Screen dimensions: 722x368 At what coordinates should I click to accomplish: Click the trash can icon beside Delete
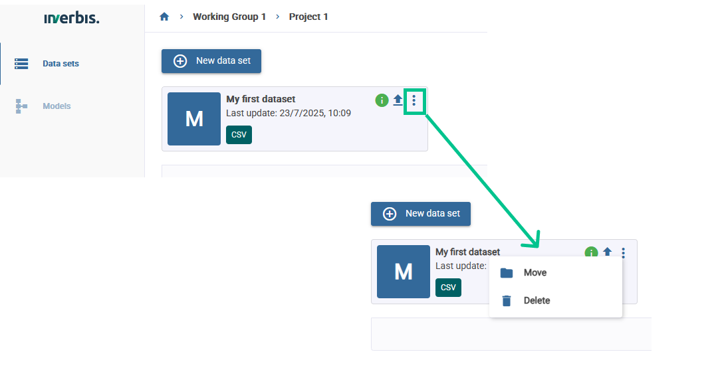click(507, 301)
